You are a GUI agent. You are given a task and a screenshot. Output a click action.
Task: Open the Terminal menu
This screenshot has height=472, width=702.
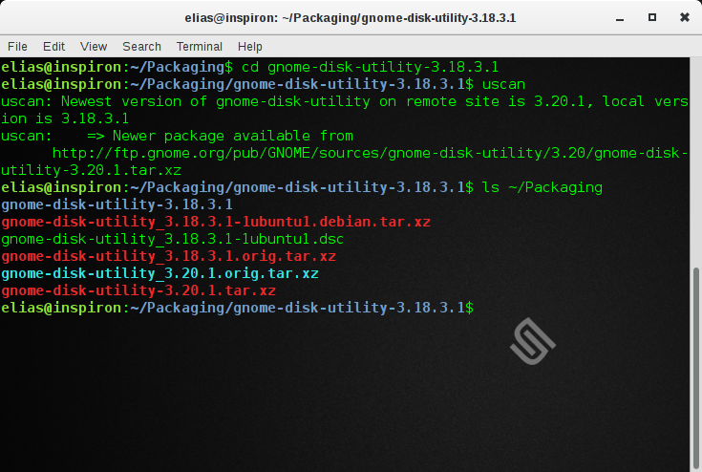pos(199,46)
